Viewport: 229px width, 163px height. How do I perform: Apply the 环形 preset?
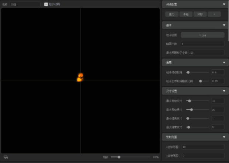pos(199,14)
